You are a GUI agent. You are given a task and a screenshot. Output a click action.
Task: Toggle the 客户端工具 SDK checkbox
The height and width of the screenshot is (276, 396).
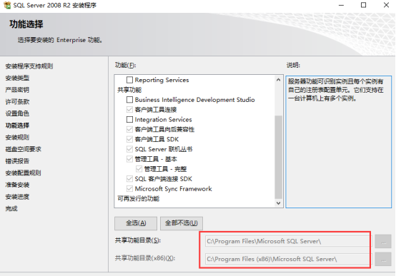[x=129, y=139]
